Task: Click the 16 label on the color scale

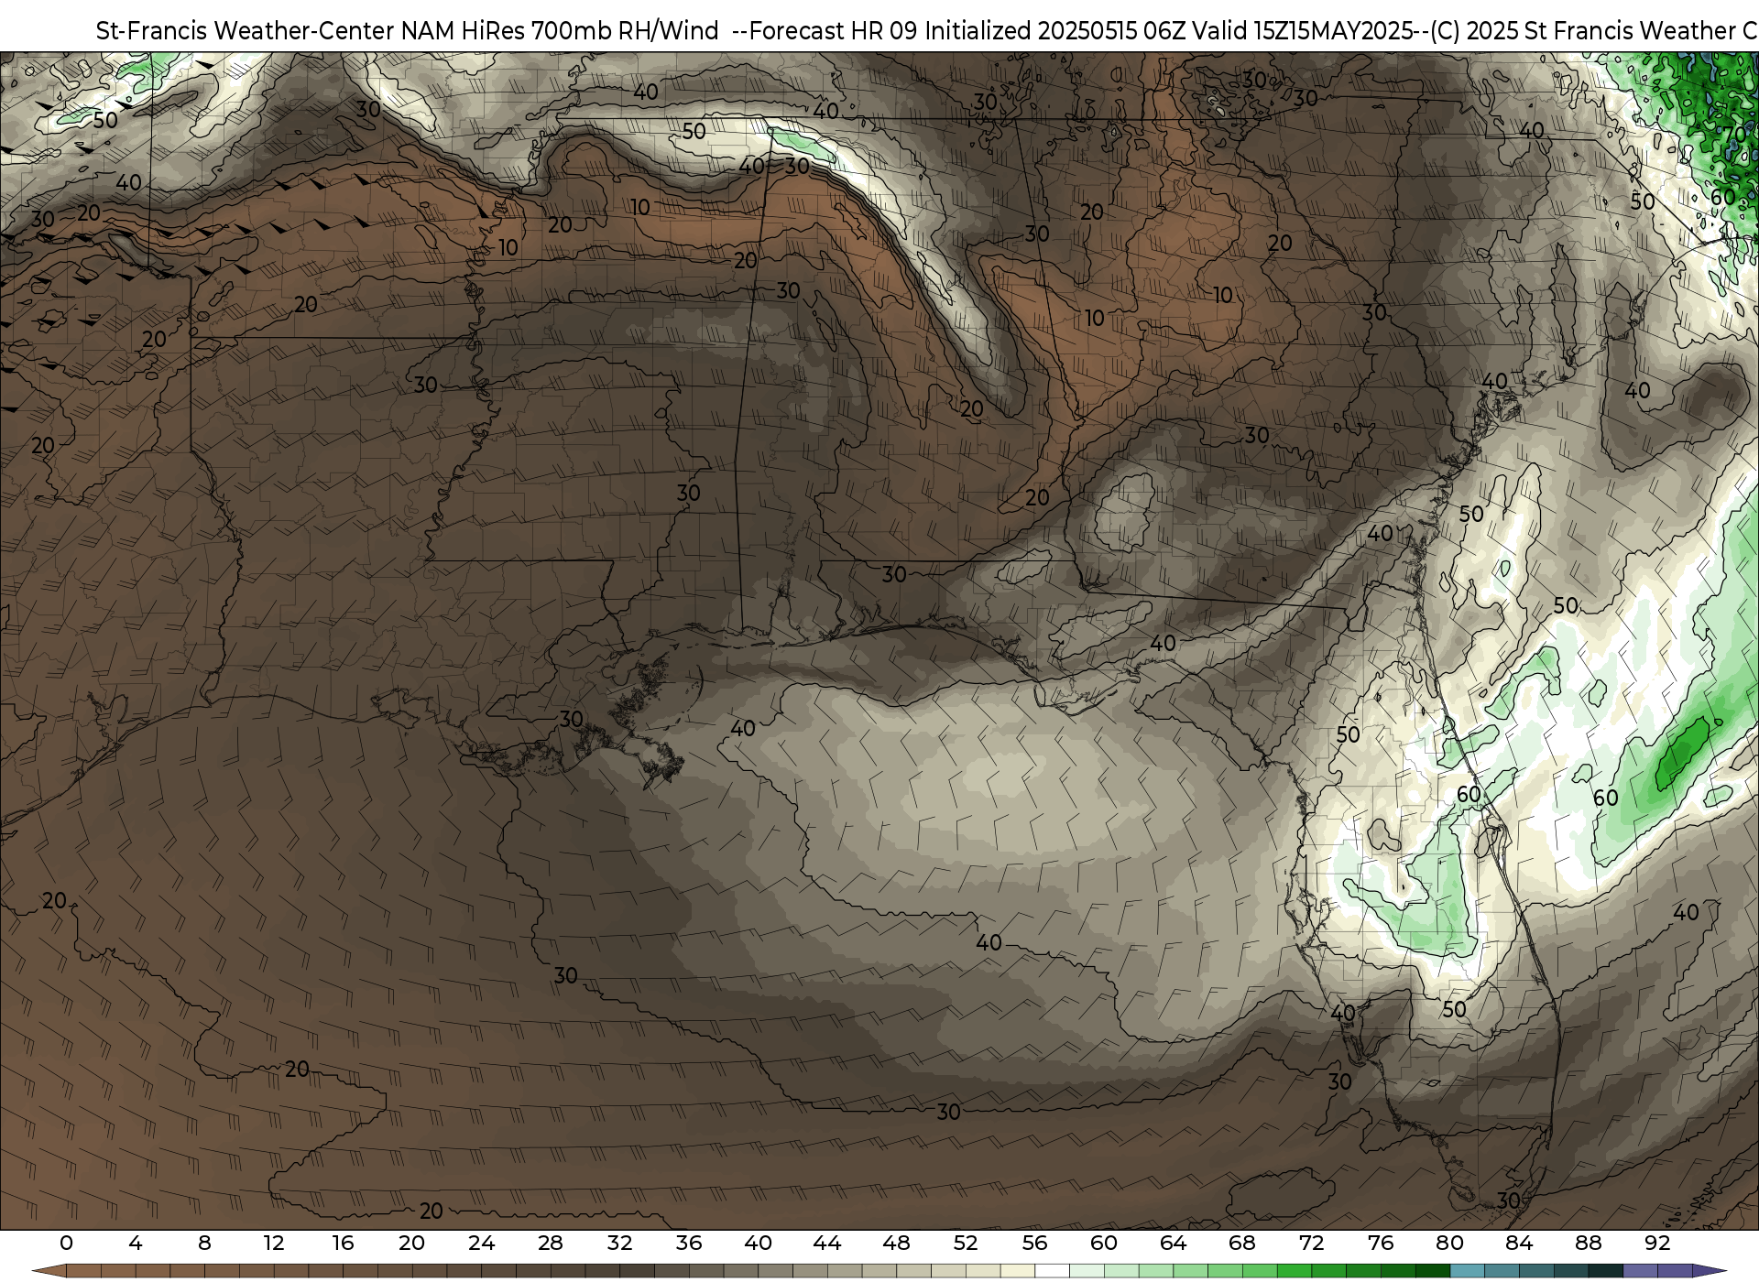Action: (x=343, y=1243)
